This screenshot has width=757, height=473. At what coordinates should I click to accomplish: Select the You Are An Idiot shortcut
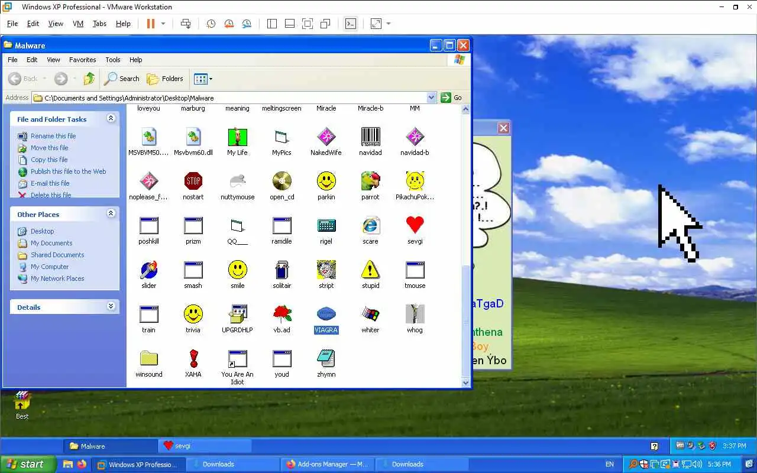[237, 358]
